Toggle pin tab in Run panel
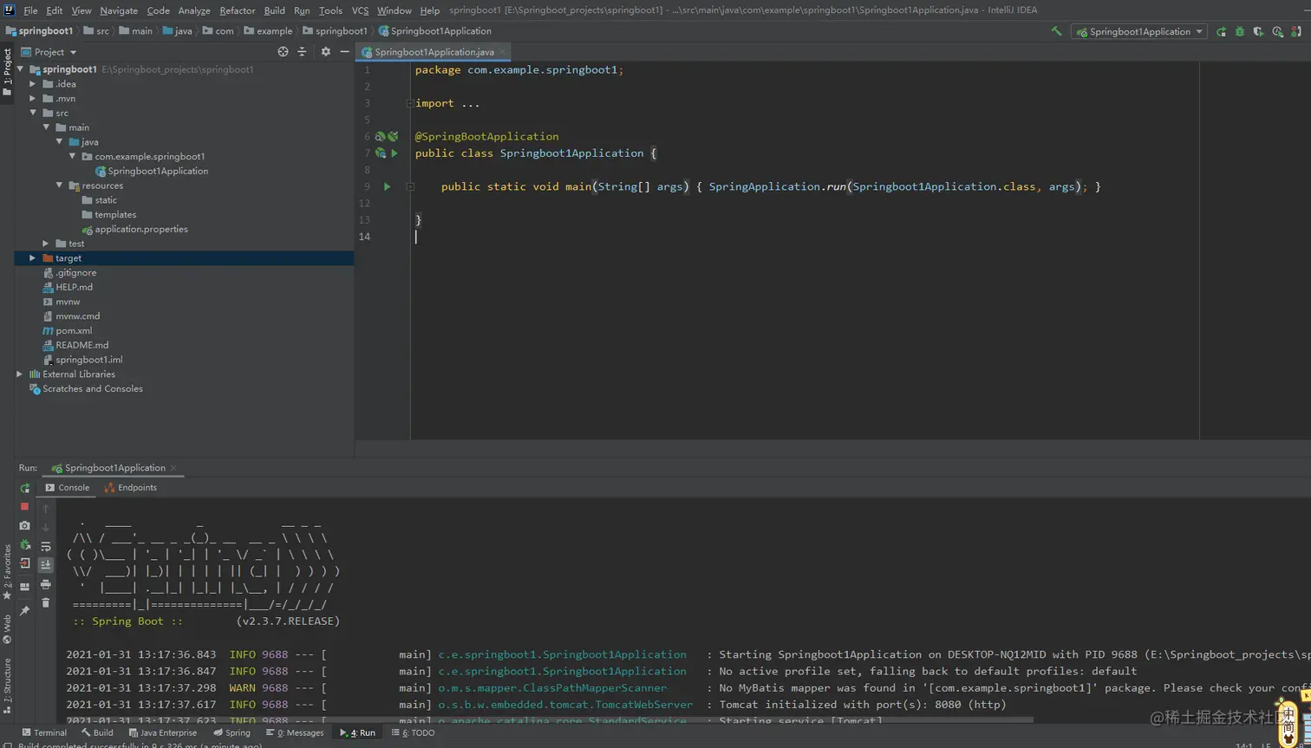This screenshot has height=748, width=1311. tap(24, 611)
